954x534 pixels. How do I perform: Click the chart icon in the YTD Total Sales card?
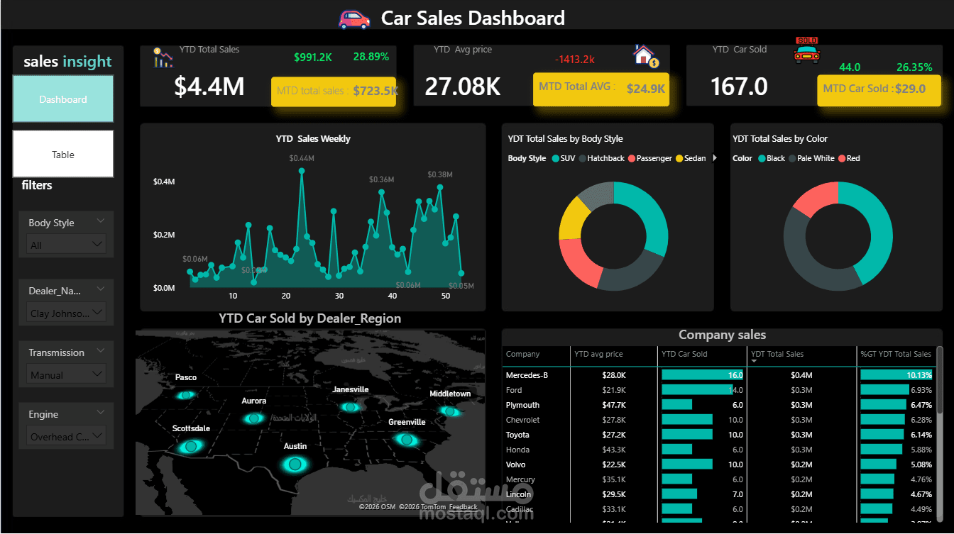pos(163,57)
